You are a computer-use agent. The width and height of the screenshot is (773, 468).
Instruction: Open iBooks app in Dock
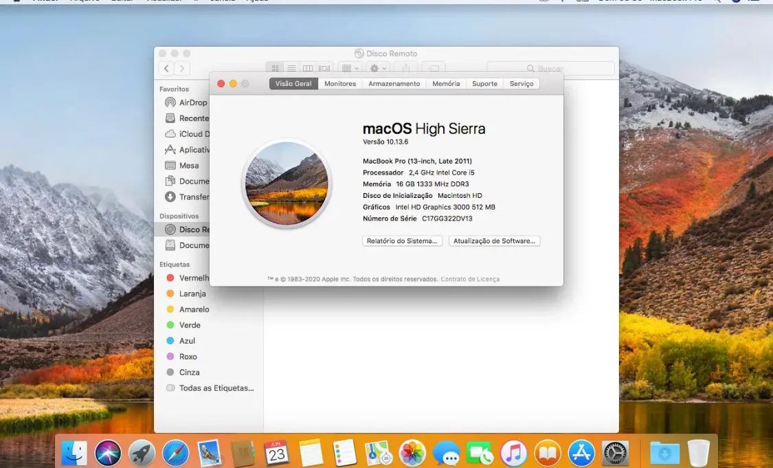[547, 453]
